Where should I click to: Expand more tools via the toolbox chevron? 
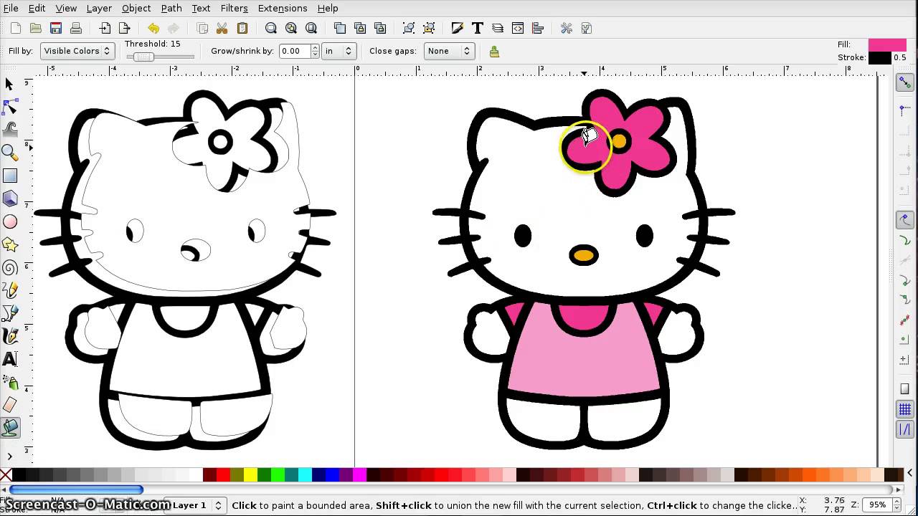tap(9, 456)
